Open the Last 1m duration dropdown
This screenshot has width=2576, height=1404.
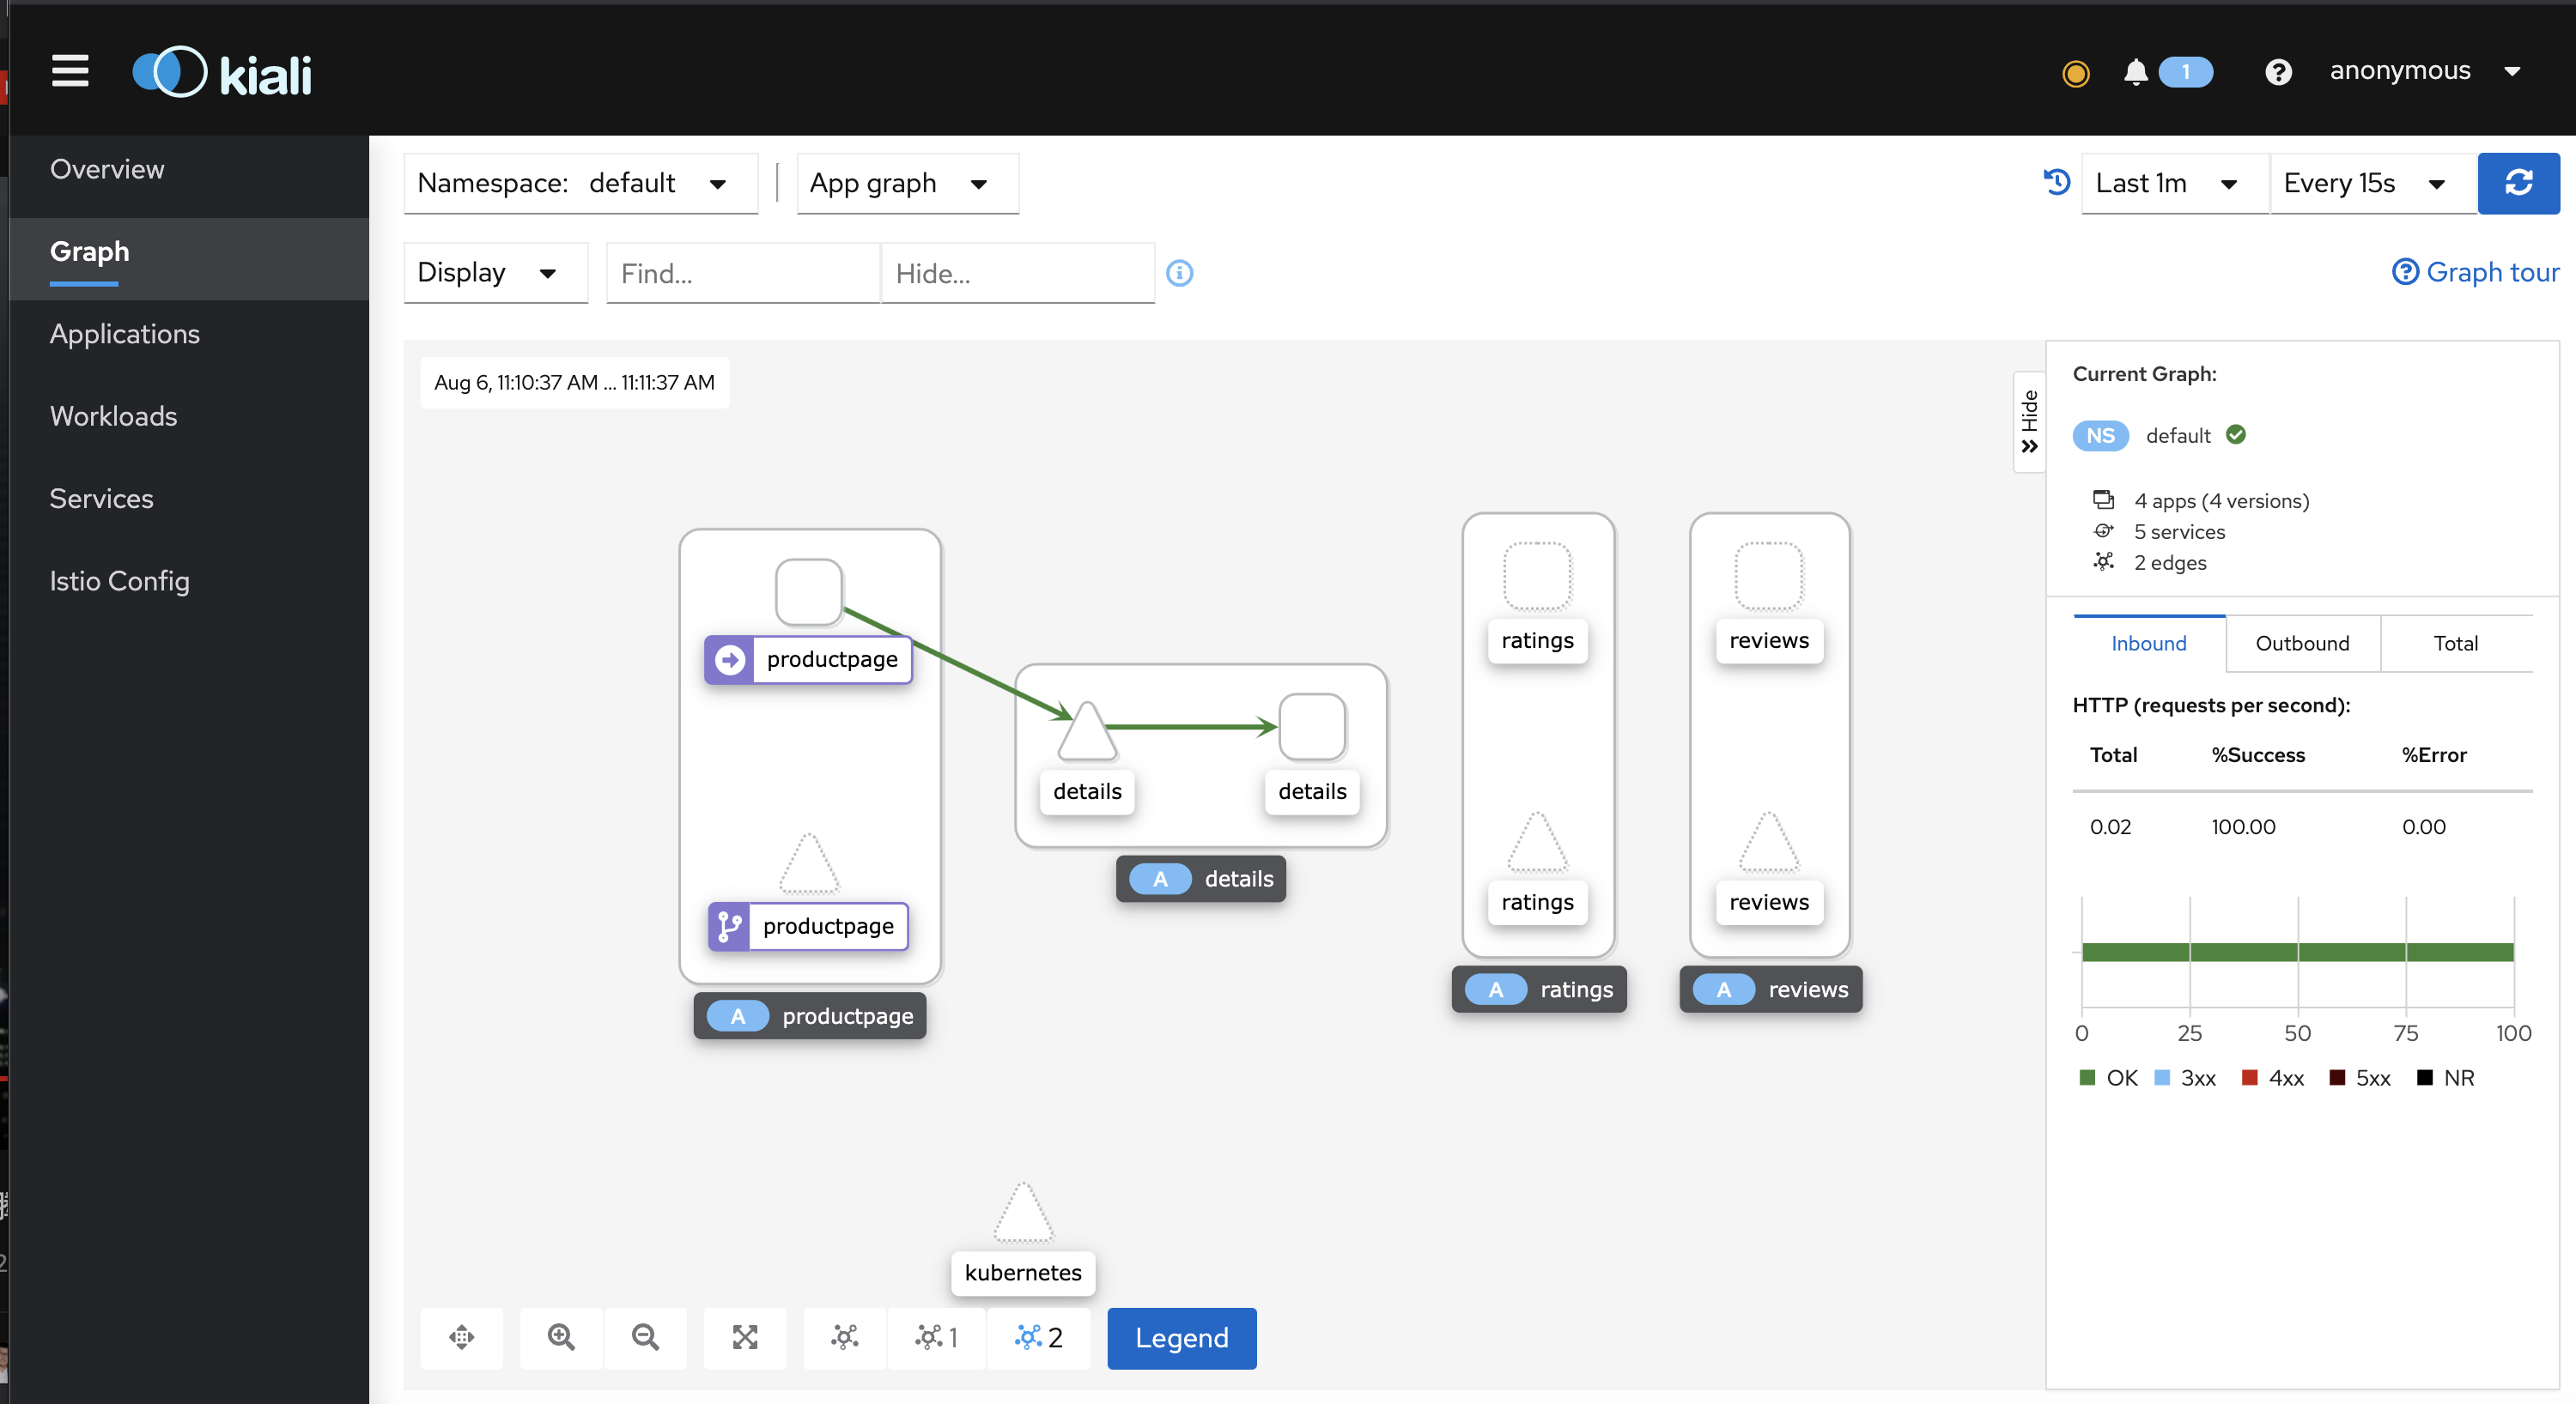[x=2174, y=183]
